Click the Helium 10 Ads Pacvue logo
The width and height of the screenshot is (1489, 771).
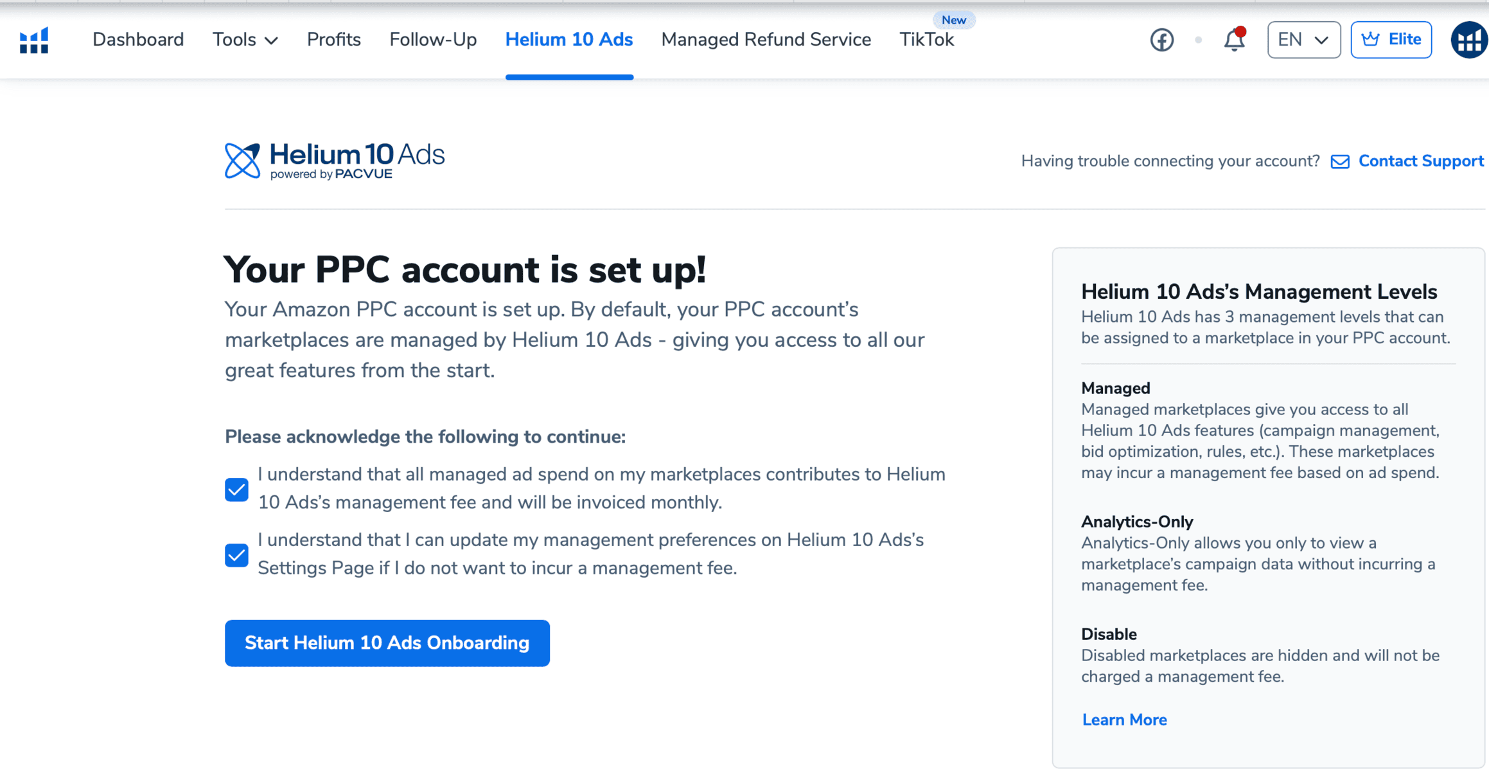pos(335,161)
